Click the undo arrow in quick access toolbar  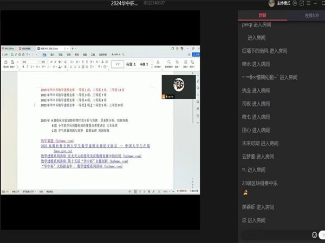coord(27,55)
